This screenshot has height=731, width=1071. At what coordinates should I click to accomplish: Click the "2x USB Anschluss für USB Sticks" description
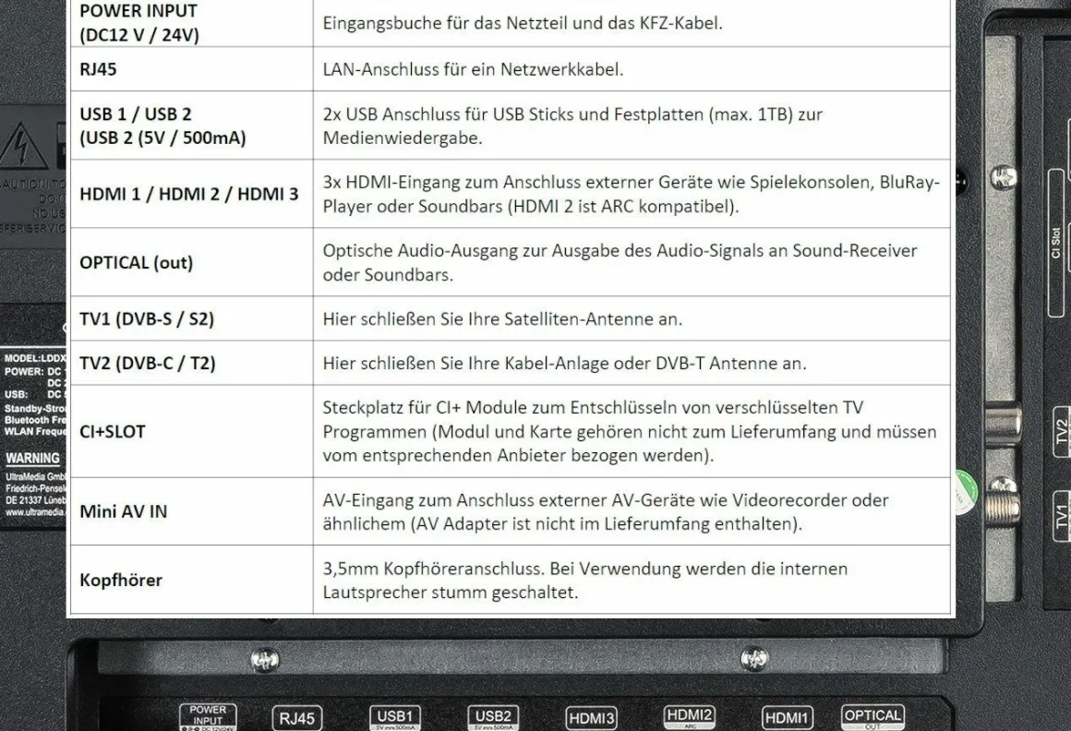[572, 126]
